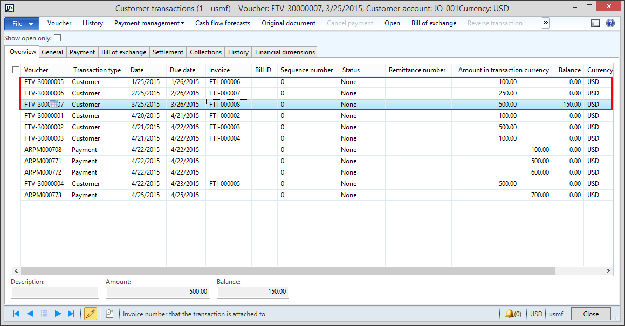Image resolution: width=625 pixels, height=326 pixels.
Task: Toggle the select-all checkbox in grid header
Action: [x=16, y=70]
